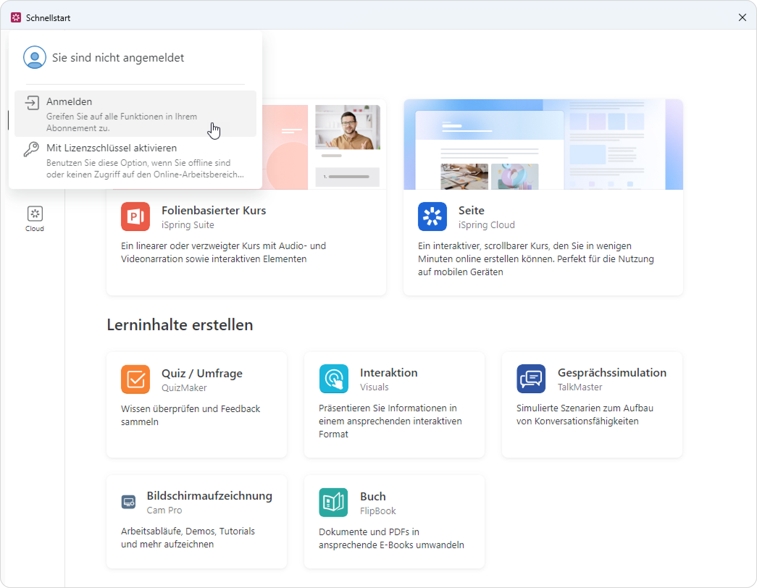Close the Schnellstart window
The width and height of the screenshot is (757, 588).
742,17
